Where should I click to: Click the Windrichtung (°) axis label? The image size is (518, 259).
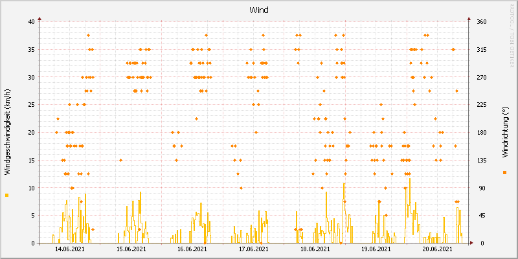[504, 133]
